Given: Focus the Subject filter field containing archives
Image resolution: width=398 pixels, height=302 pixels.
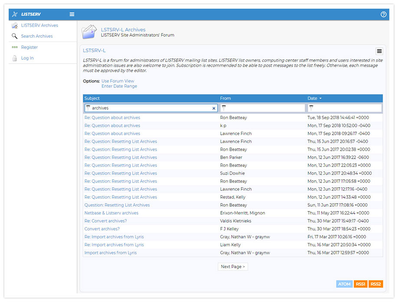Looking at the screenshot, I should (151, 108).
